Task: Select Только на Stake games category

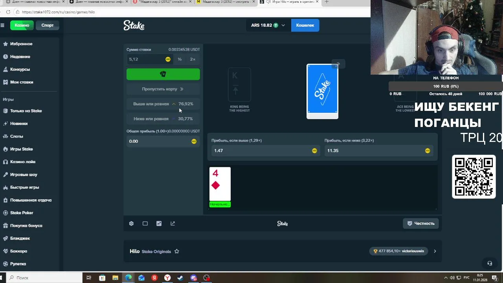Action: click(26, 111)
